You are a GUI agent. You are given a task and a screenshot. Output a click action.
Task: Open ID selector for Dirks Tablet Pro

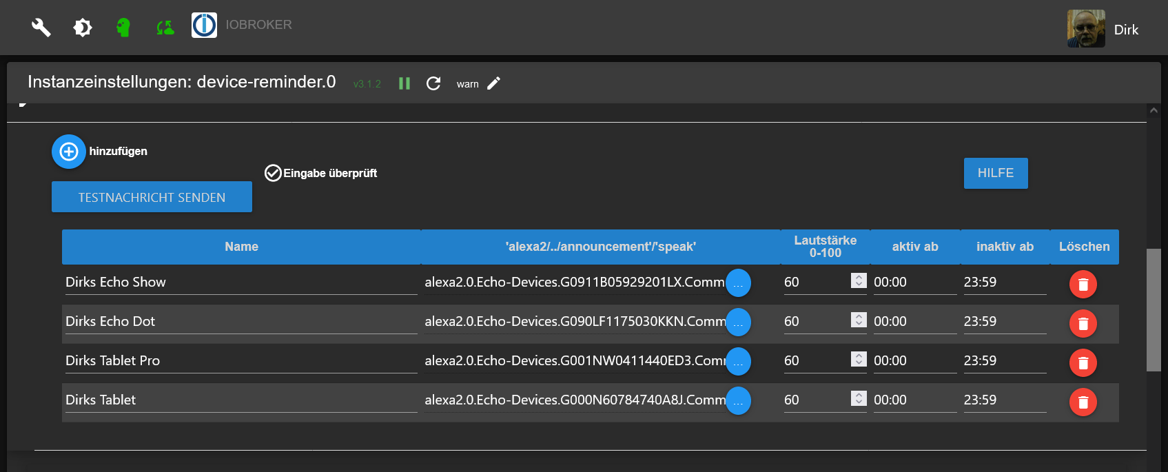738,361
